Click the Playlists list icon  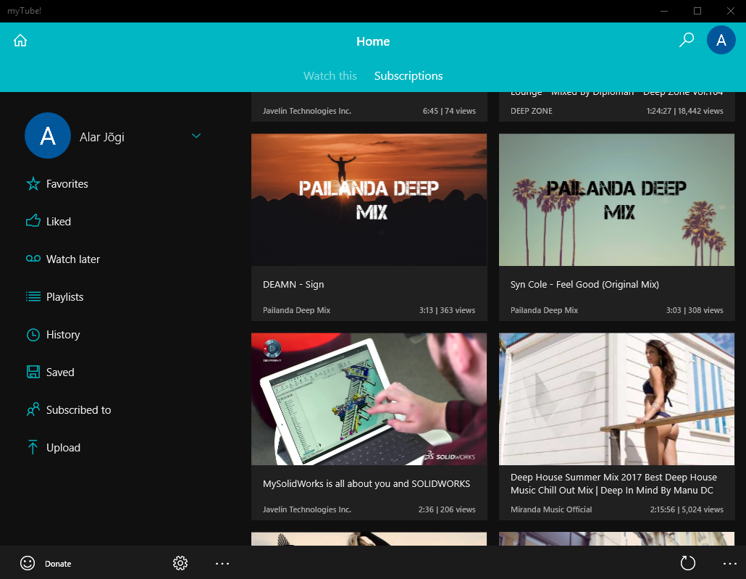[33, 296]
